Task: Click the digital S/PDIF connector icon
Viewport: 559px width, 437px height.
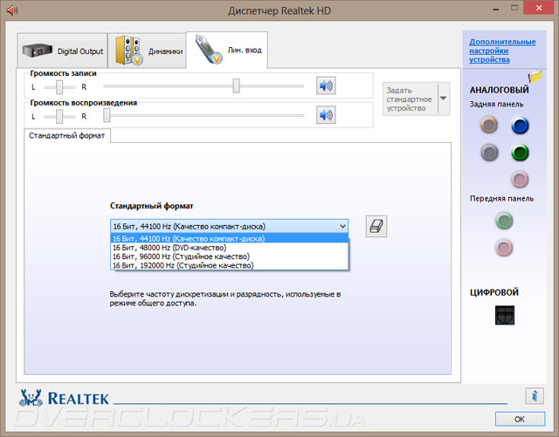Action: (505, 315)
